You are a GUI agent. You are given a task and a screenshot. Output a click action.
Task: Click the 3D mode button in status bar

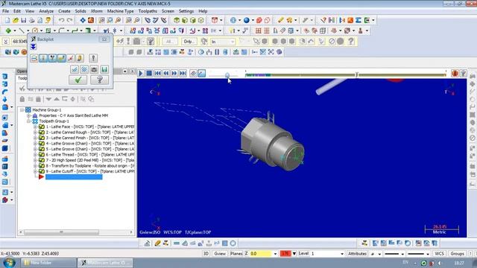click(x=206, y=253)
